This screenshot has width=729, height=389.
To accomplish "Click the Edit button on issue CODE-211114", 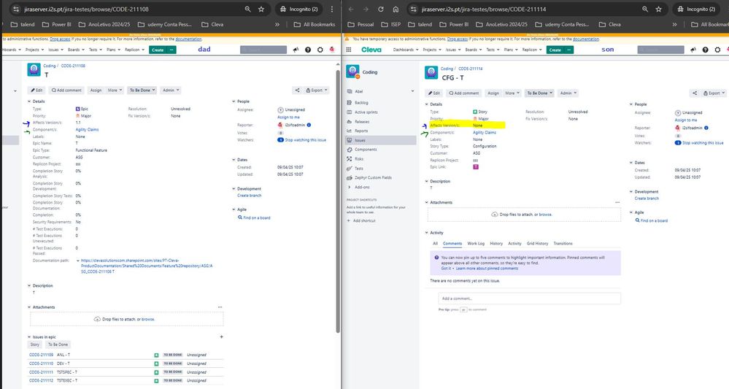I will 434,93.
